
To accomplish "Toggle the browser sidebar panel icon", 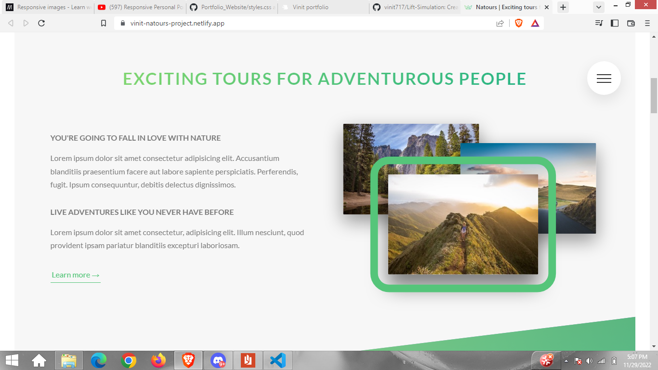I will click(615, 23).
